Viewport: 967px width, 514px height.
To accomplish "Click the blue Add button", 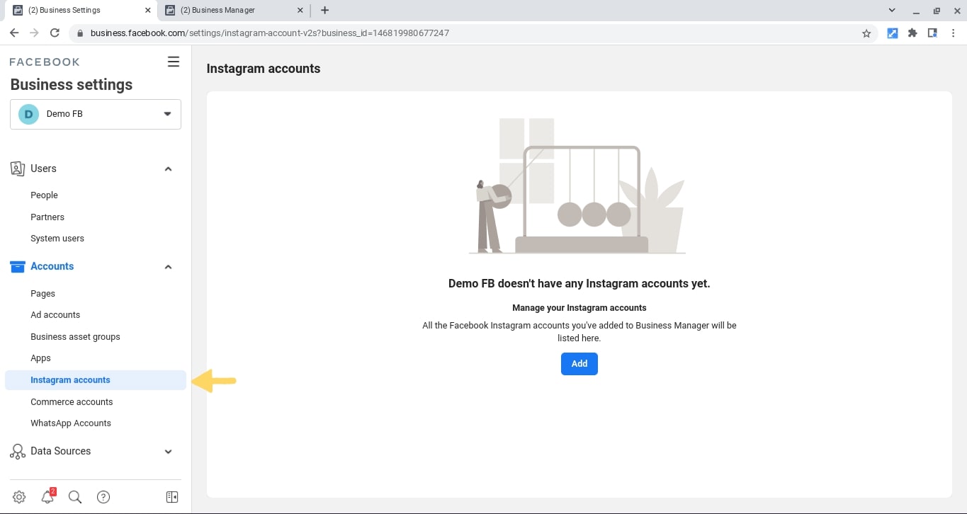I will click(579, 364).
